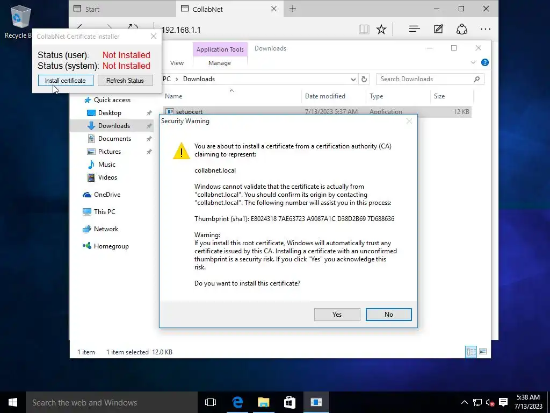The height and width of the screenshot is (413, 550).
Task: Sort by the Size column header
Action: (452, 96)
